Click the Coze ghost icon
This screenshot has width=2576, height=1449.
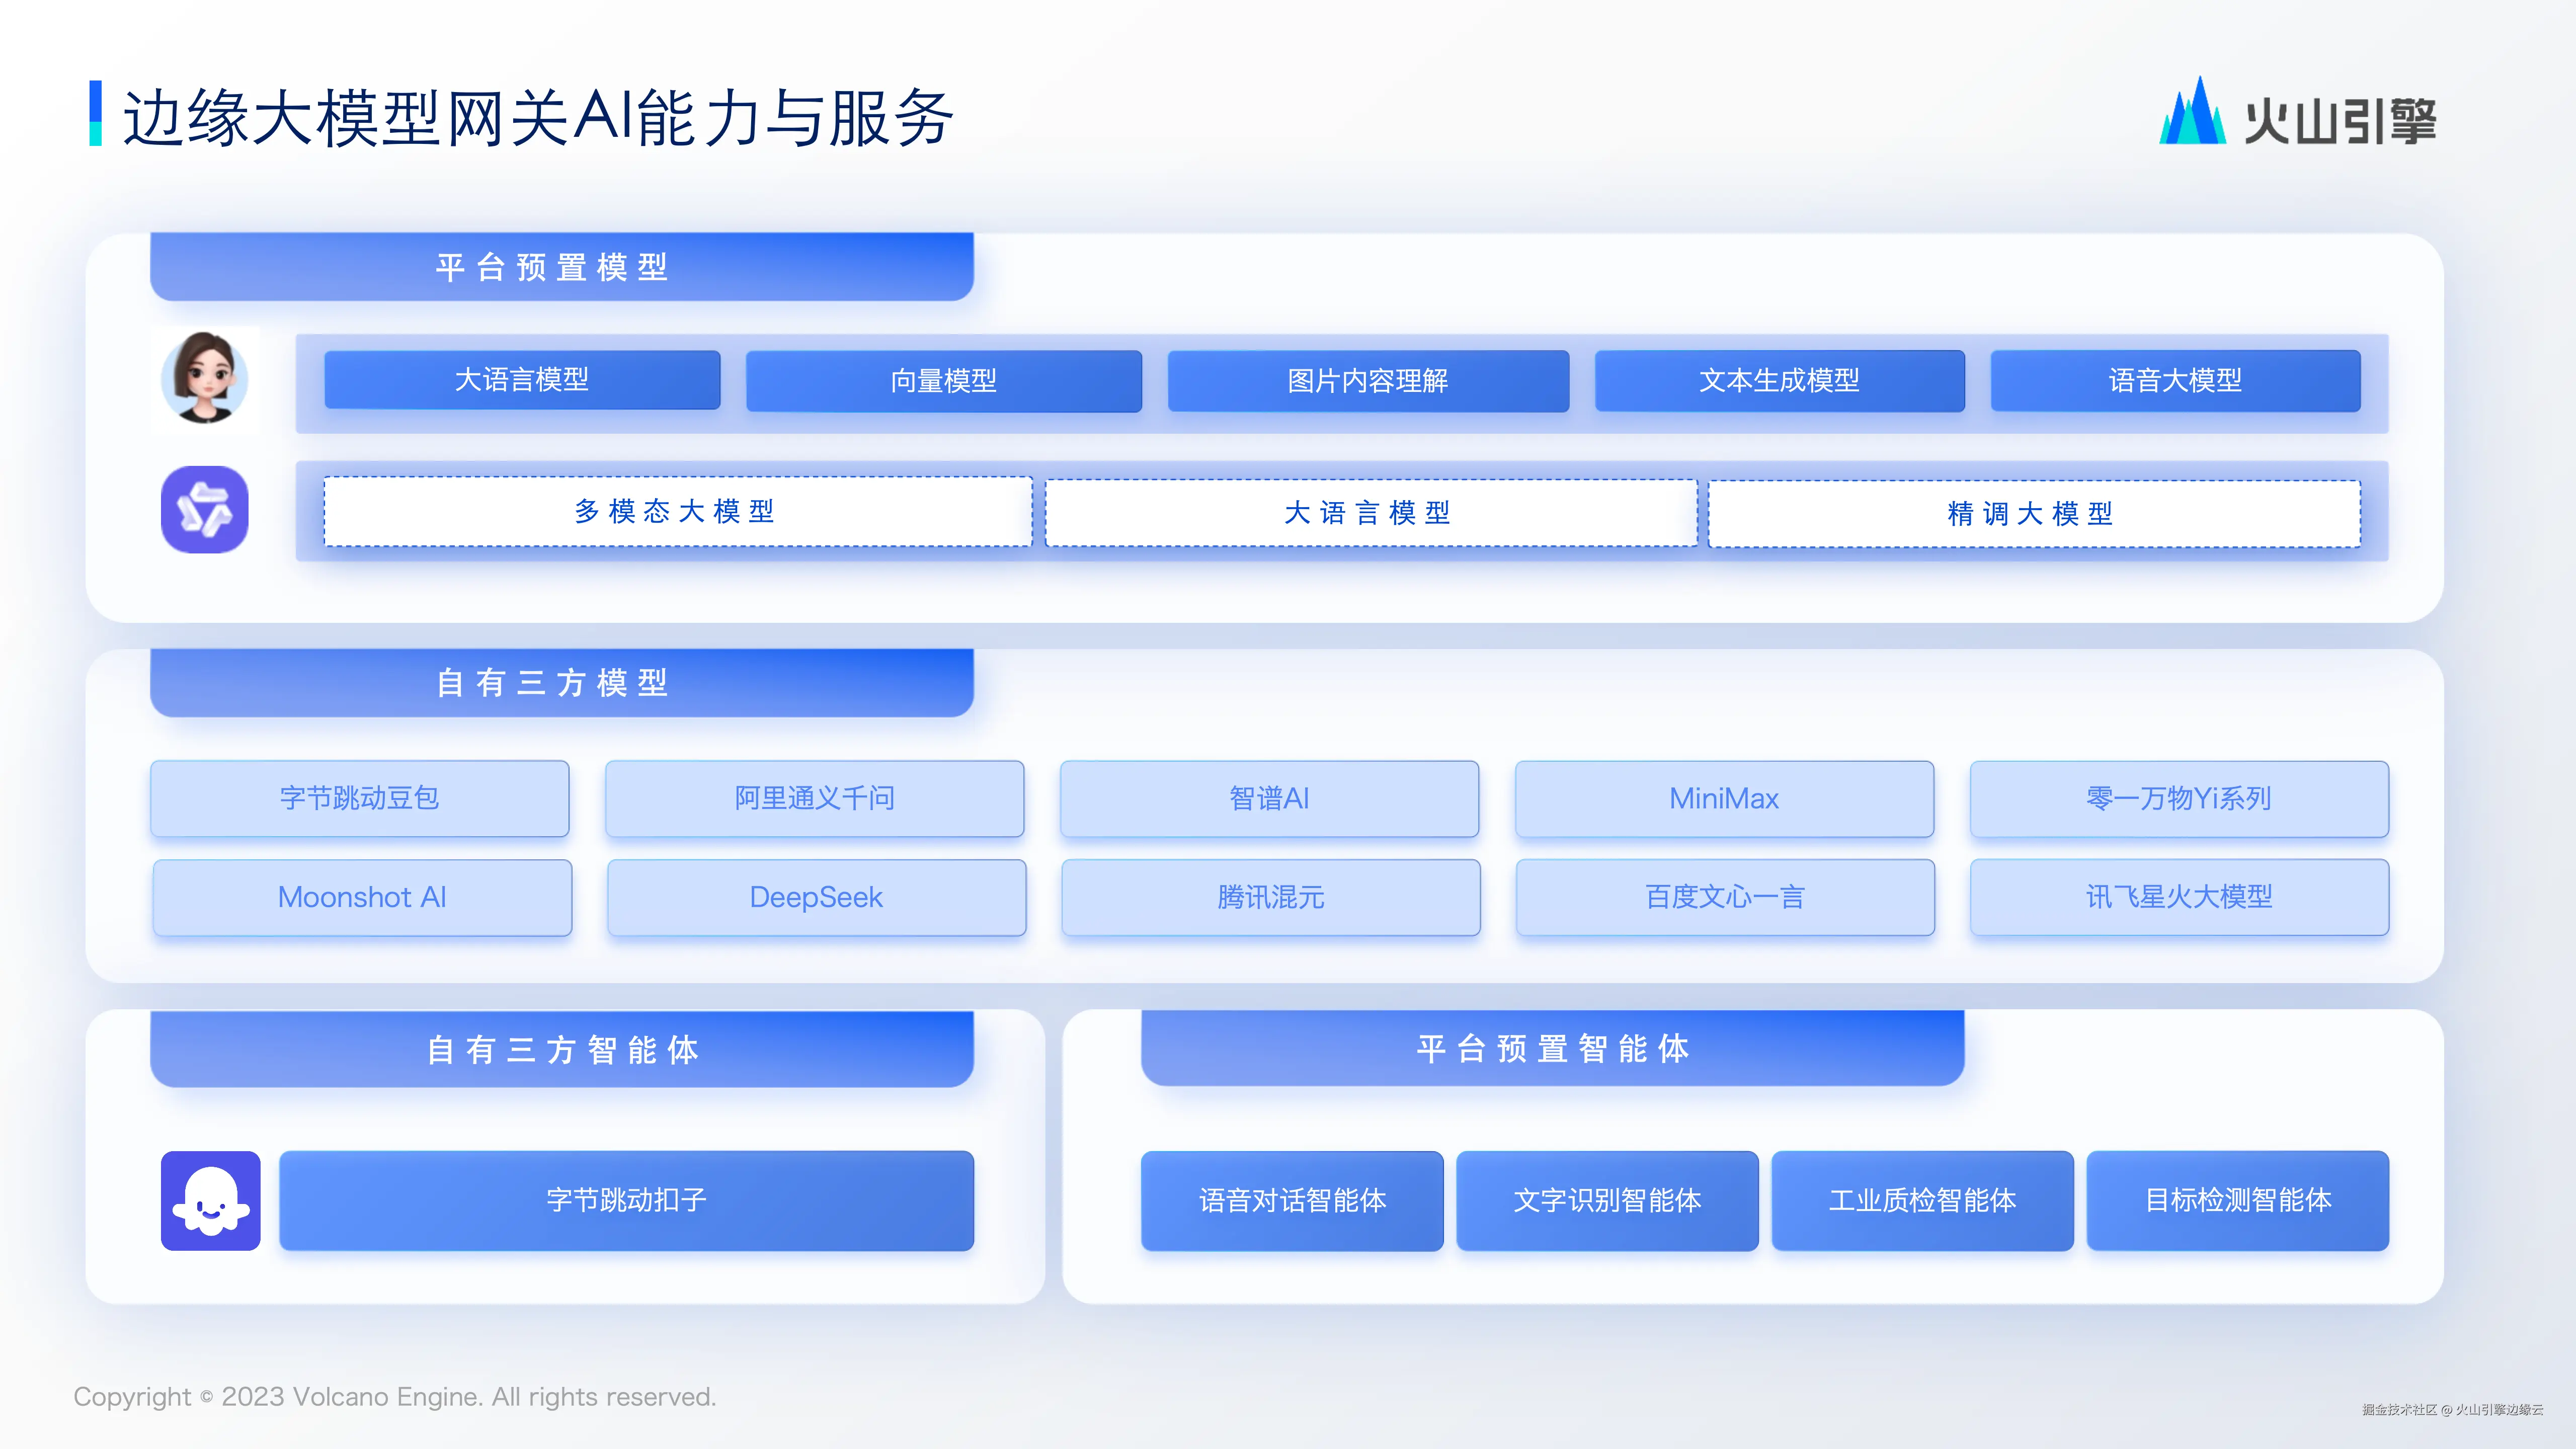point(210,1200)
